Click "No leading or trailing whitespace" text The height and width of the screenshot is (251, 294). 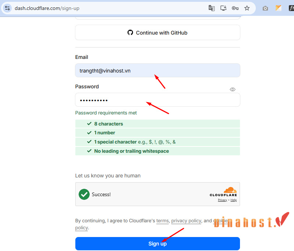132,151
